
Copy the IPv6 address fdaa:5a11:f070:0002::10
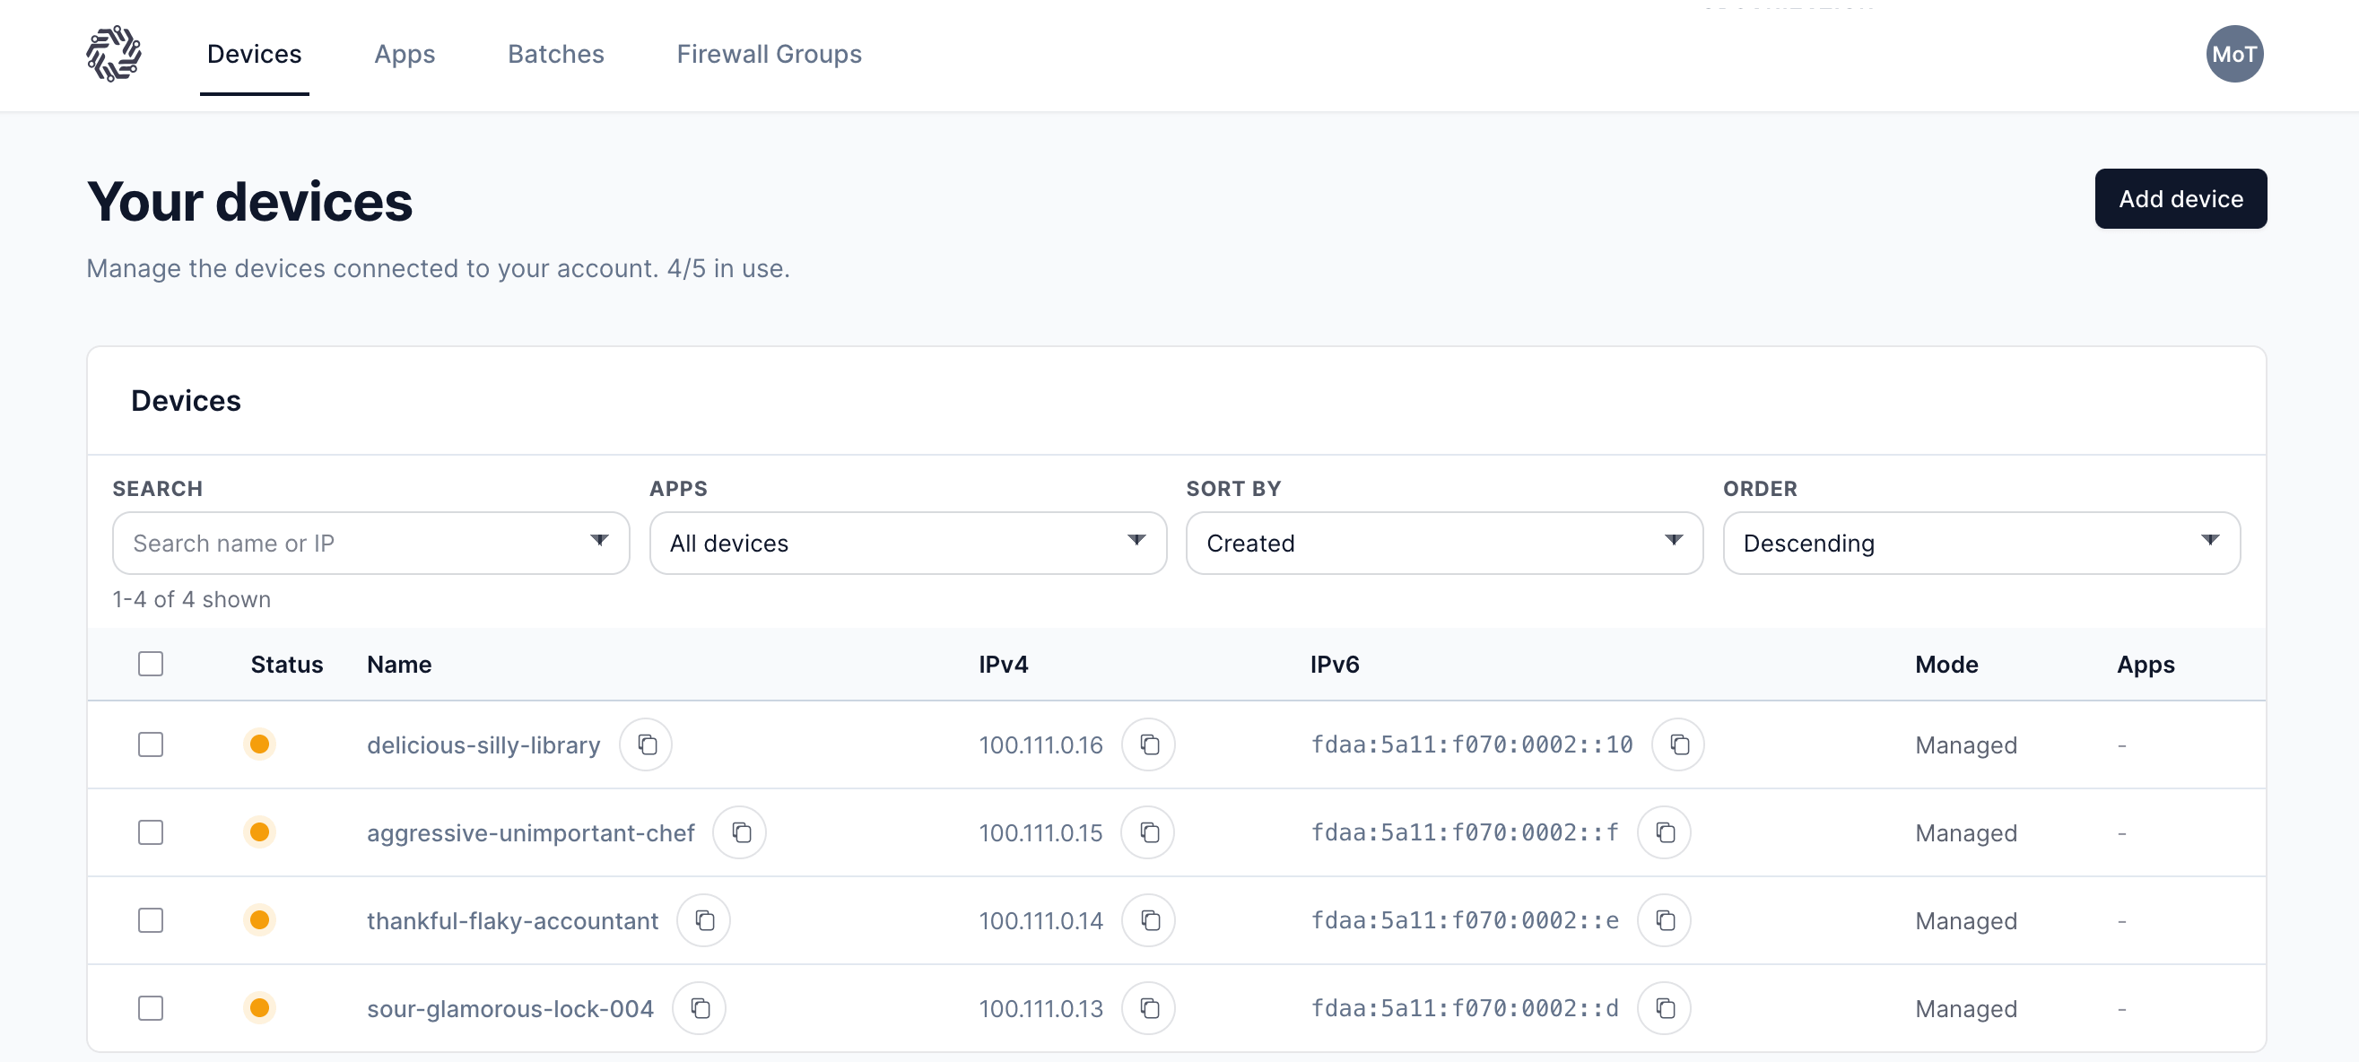point(1678,744)
